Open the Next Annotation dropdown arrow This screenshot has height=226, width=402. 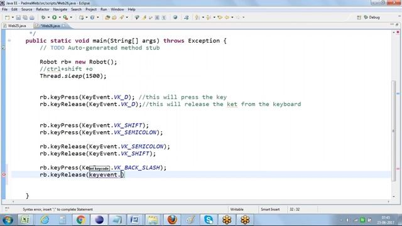click(203, 18)
